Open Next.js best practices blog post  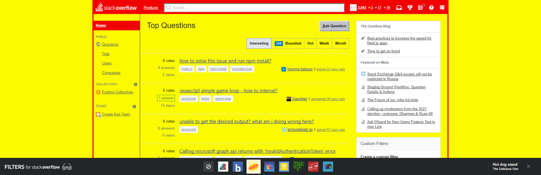click(399, 41)
